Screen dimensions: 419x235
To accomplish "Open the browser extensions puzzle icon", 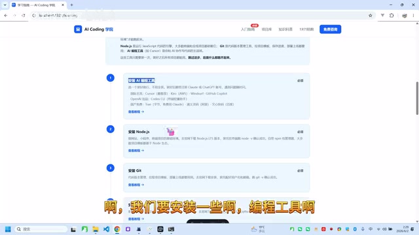I will 392,16.
